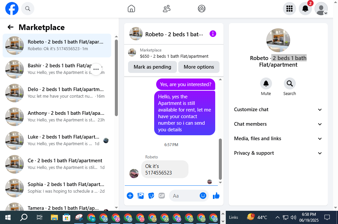
Task: Open the Bashir conversation
Action: 57,69
